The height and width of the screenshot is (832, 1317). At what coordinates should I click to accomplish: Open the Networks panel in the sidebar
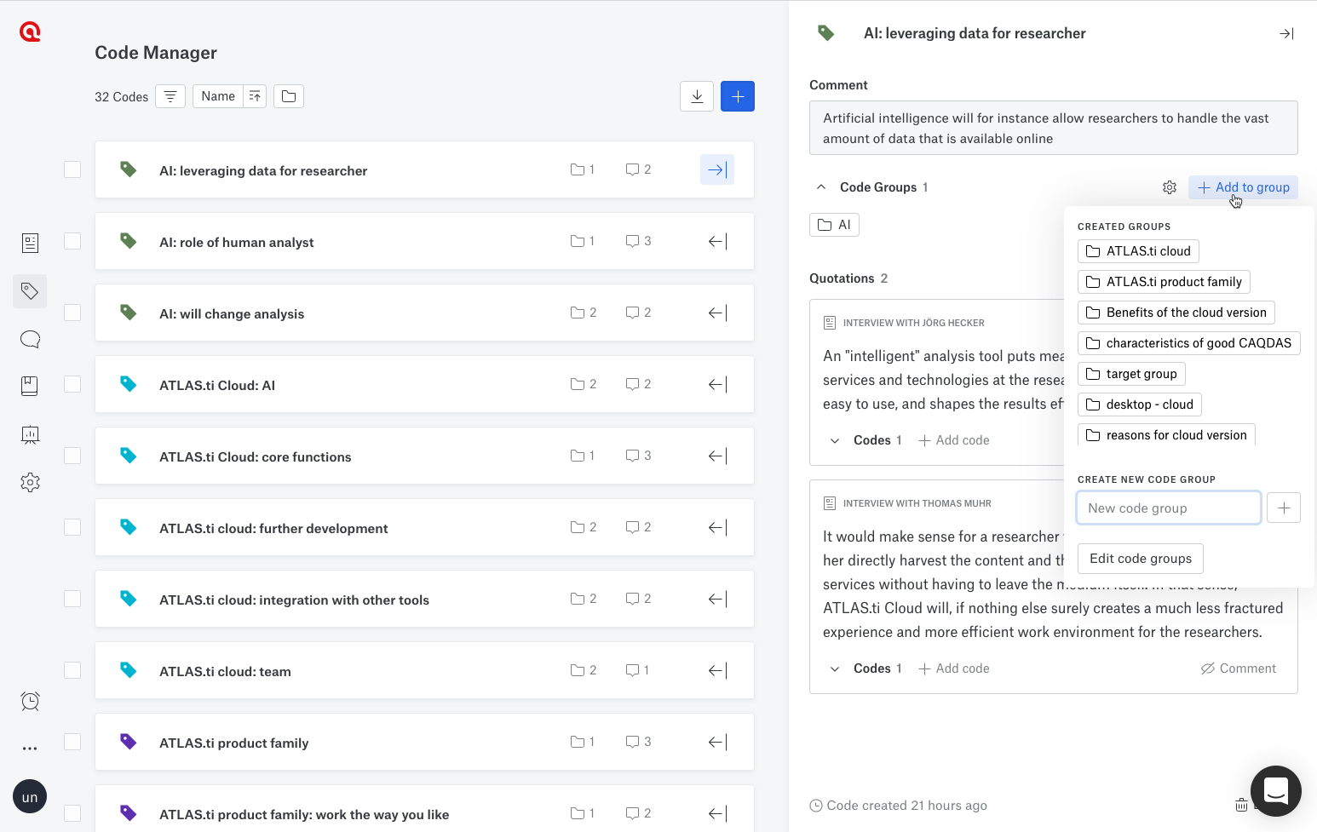point(30,434)
